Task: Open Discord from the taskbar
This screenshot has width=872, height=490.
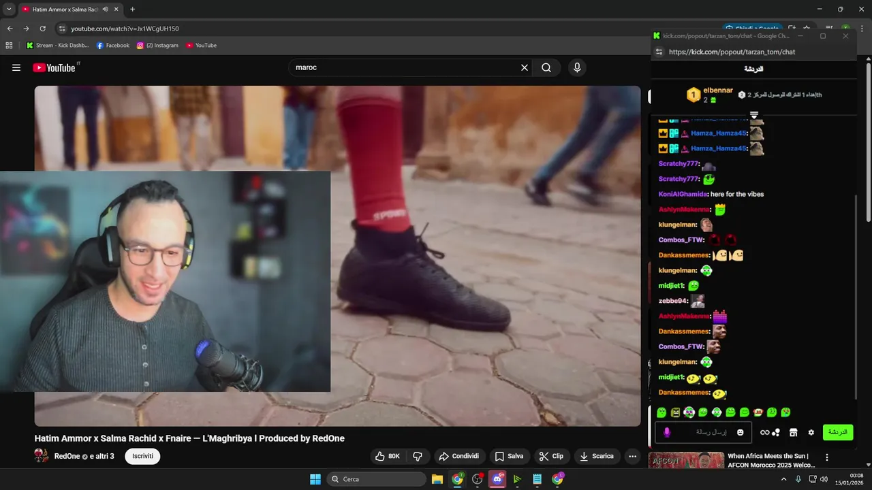Action: (x=497, y=479)
